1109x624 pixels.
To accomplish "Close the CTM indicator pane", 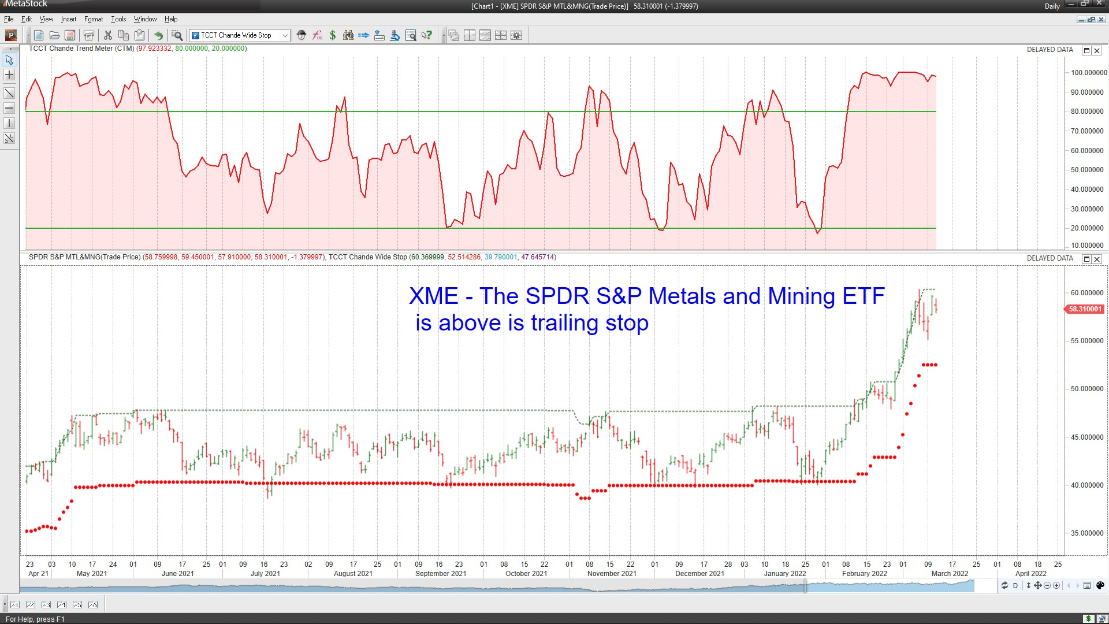I will coord(1097,50).
